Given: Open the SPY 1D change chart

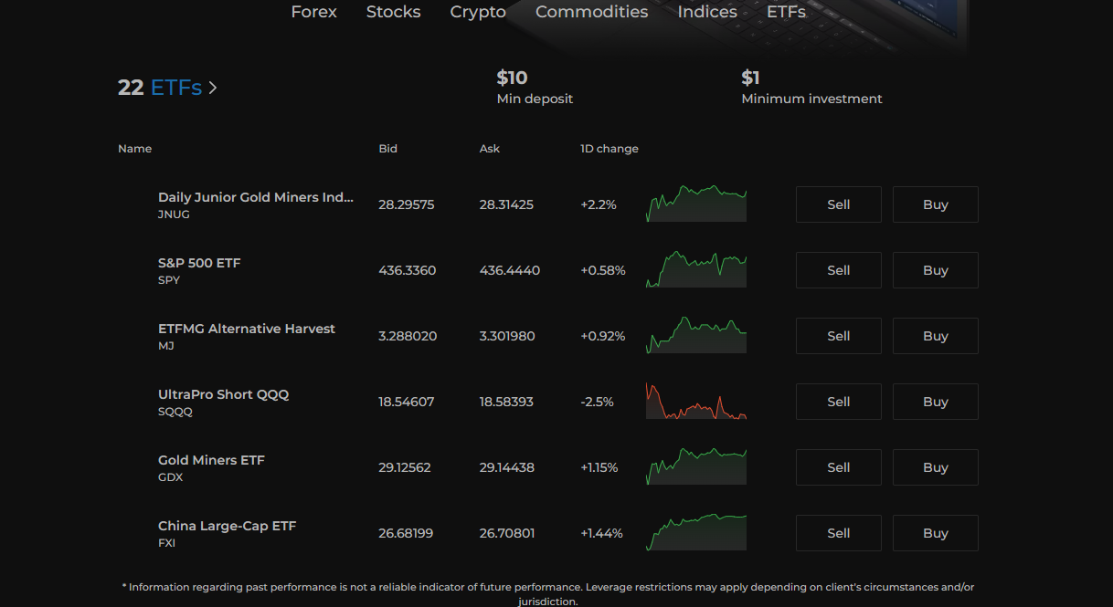Looking at the screenshot, I should 696,269.
